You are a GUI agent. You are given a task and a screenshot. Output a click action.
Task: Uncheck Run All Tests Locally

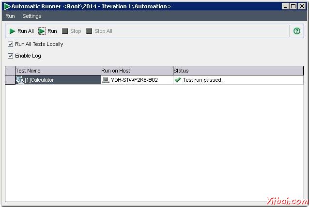click(11, 44)
